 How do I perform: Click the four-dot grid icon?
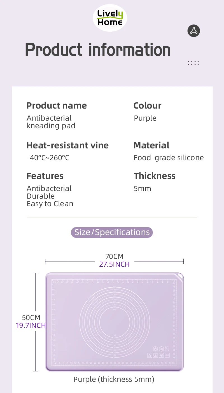pyautogui.click(x=193, y=63)
